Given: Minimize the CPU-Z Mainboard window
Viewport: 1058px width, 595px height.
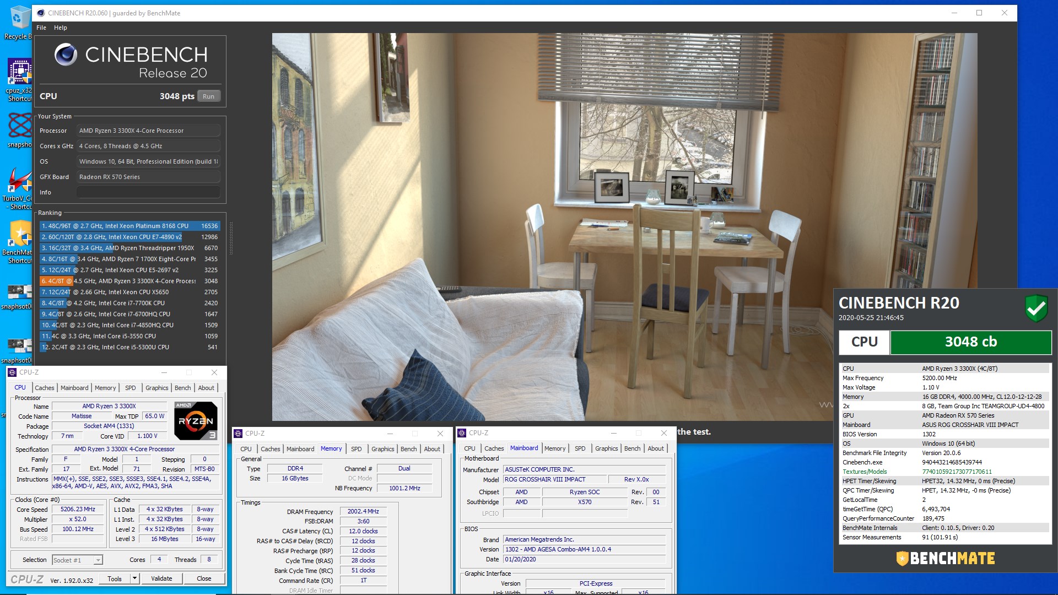Looking at the screenshot, I should pyautogui.click(x=613, y=433).
